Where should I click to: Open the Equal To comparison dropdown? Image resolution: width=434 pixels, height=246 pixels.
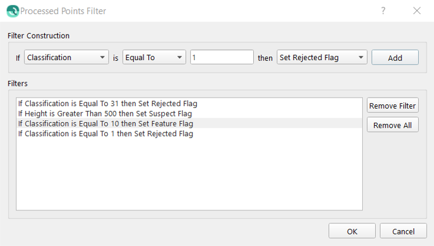[154, 57]
